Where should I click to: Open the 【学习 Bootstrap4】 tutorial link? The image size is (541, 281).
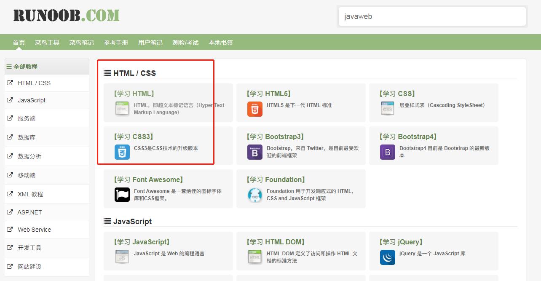point(408,136)
